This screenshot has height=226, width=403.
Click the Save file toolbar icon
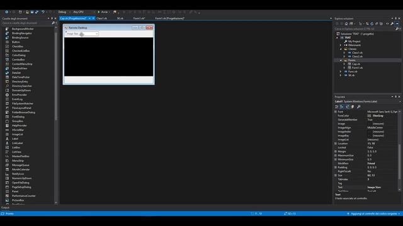(32, 12)
